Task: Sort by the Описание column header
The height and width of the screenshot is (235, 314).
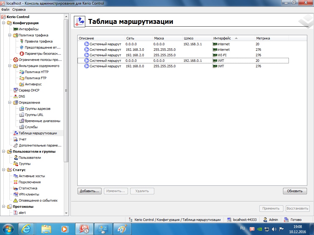Action: [x=101, y=38]
